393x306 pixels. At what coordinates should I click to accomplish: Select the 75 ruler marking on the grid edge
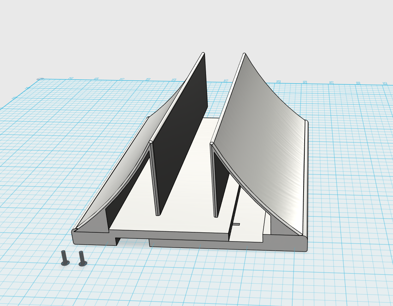coord(122,79)
